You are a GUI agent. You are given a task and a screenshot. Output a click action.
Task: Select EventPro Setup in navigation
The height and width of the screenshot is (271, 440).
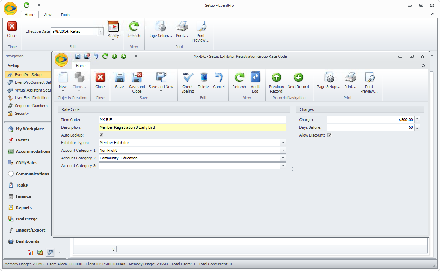pyautogui.click(x=28, y=75)
